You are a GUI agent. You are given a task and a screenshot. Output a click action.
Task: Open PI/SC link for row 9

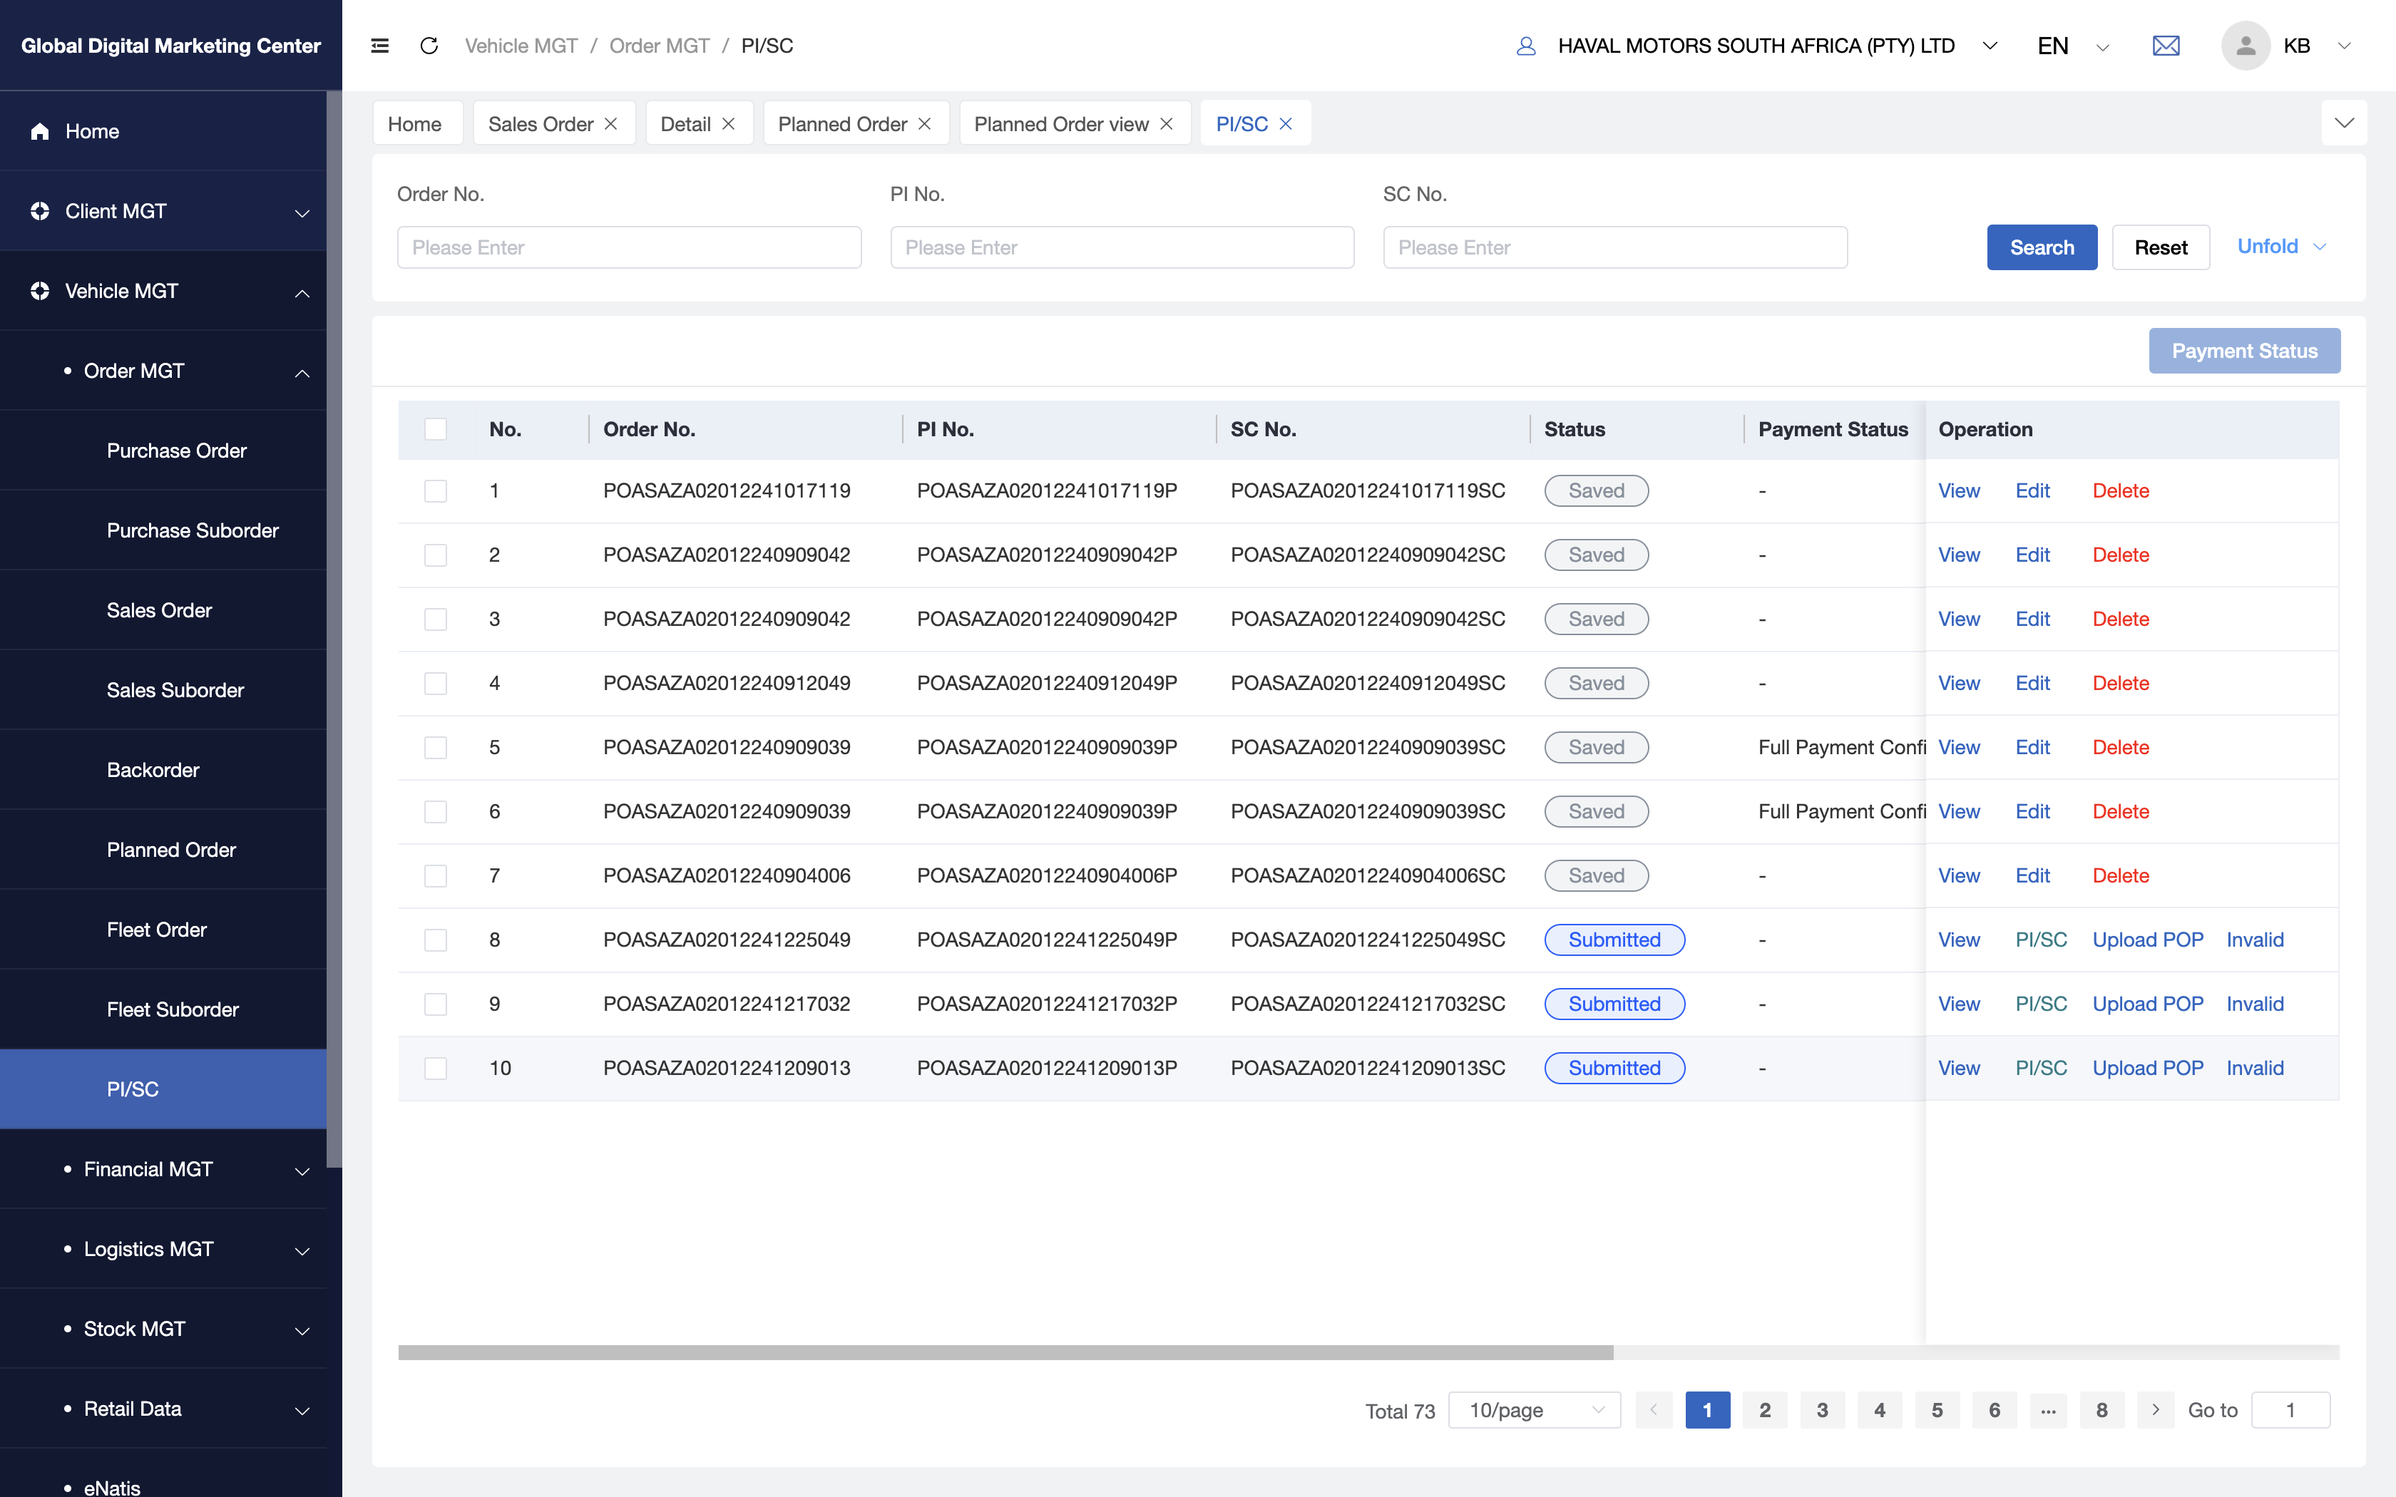coord(2041,1004)
